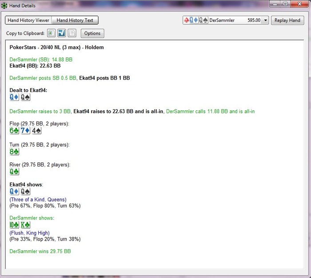Click 'Ekat94 posts BB 1 BB' text

tap(104, 78)
